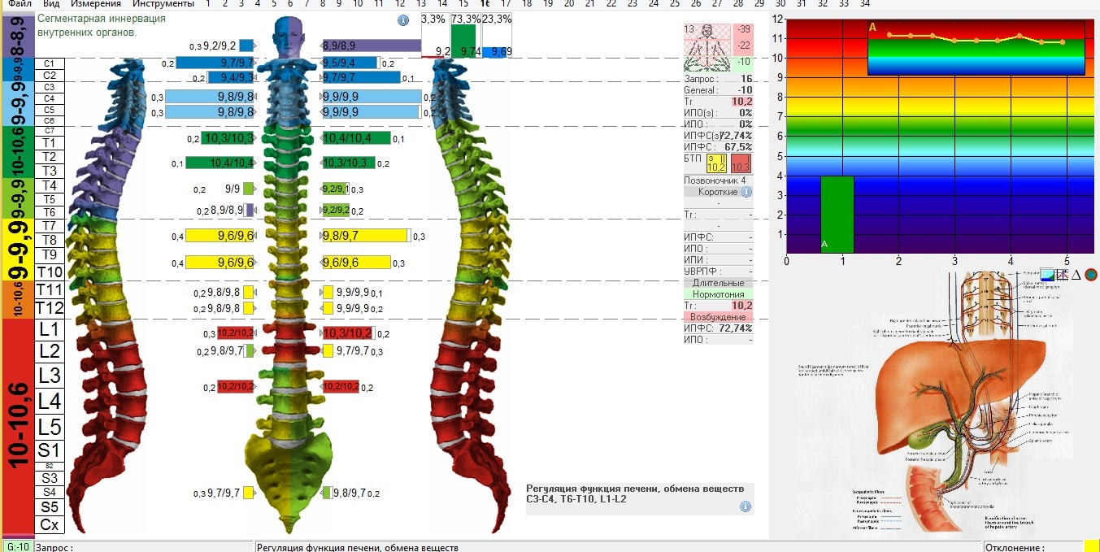Click the head icon atop the central spine
The height and width of the screenshot is (552, 1100).
coord(289,37)
